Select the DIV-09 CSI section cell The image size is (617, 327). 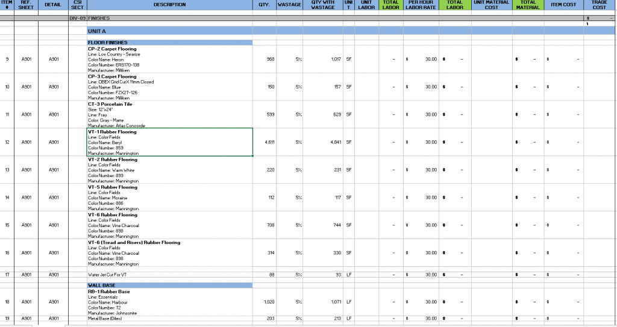coord(77,19)
